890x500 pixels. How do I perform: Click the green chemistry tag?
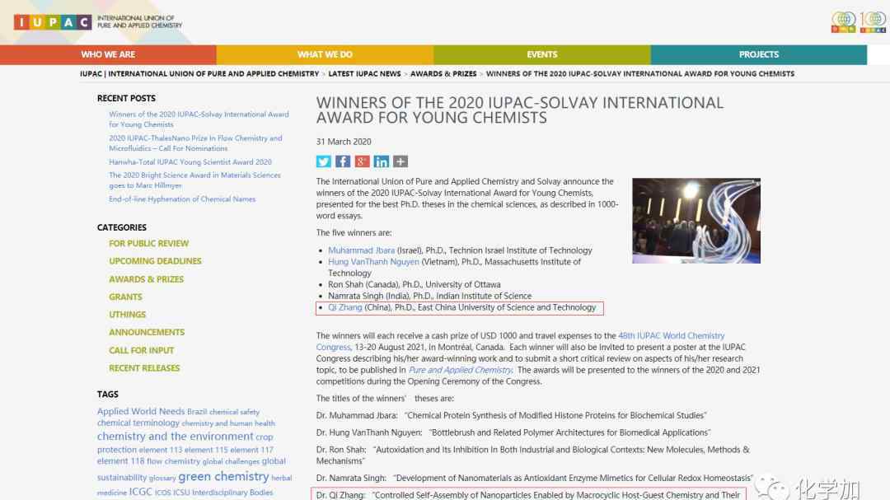pyautogui.click(x=223, y=477)
